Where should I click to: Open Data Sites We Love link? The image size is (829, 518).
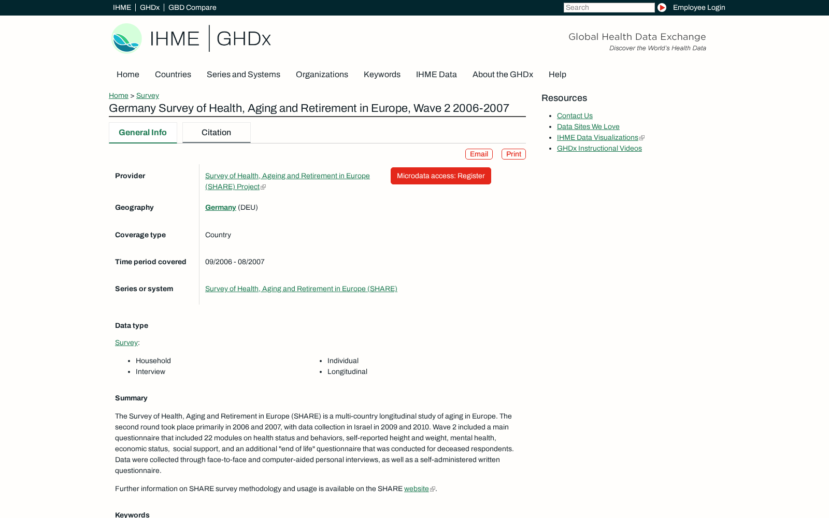(x=588, y=126)
